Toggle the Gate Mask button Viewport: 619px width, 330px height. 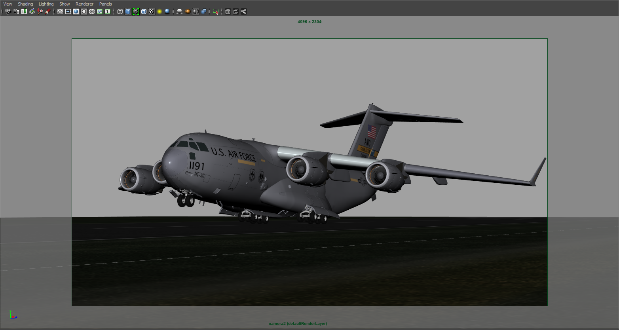click(84, 11)
